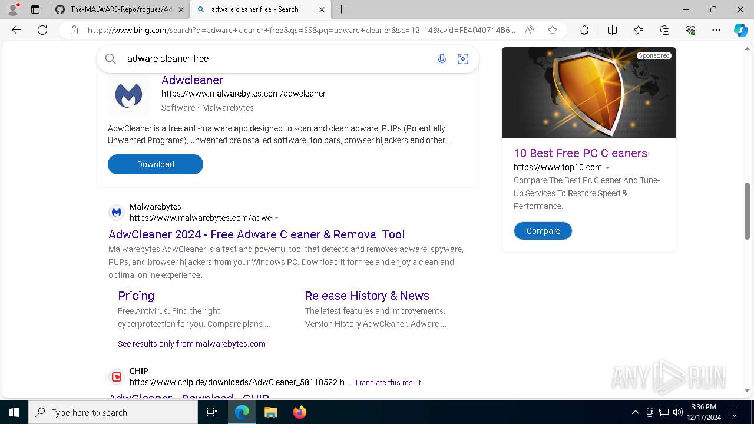The image size is (754, 424).
Task: Click the Compare button in ad
Action: 543,231
